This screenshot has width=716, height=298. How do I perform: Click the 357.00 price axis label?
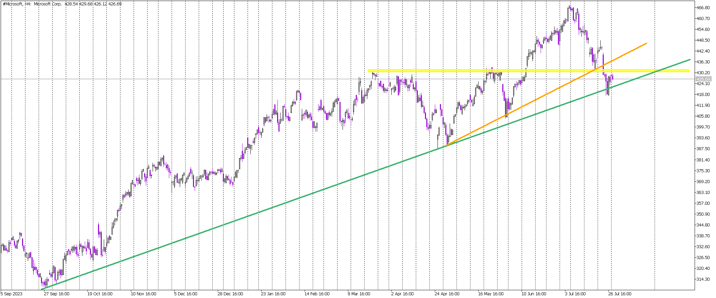[702, 203]
